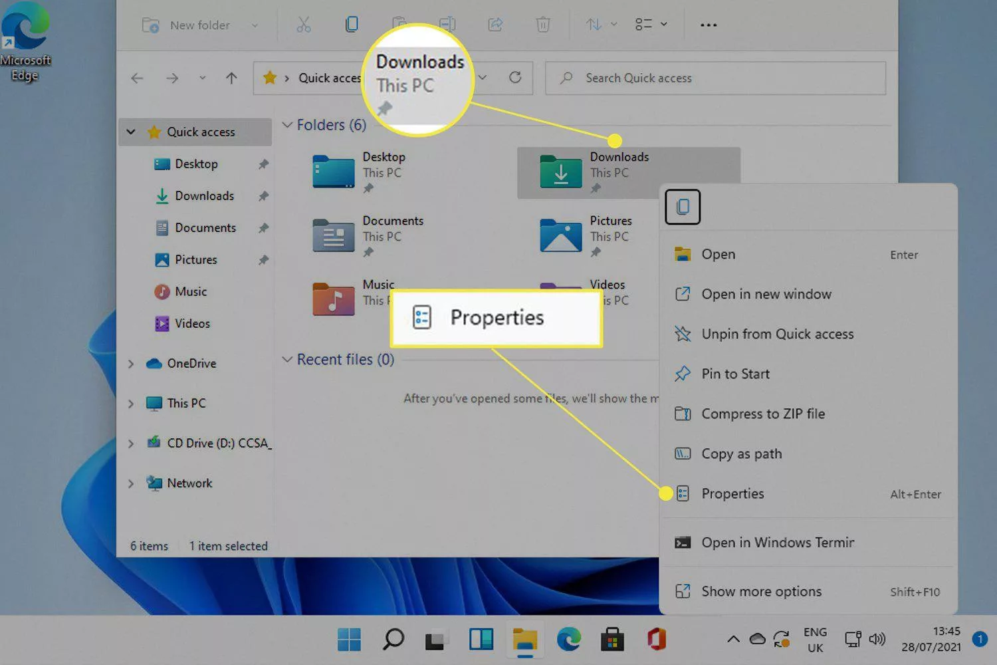Select the Cut icon in the toolbar
Viewport: 997px width, 665px height.
click(x=304, y=25)
